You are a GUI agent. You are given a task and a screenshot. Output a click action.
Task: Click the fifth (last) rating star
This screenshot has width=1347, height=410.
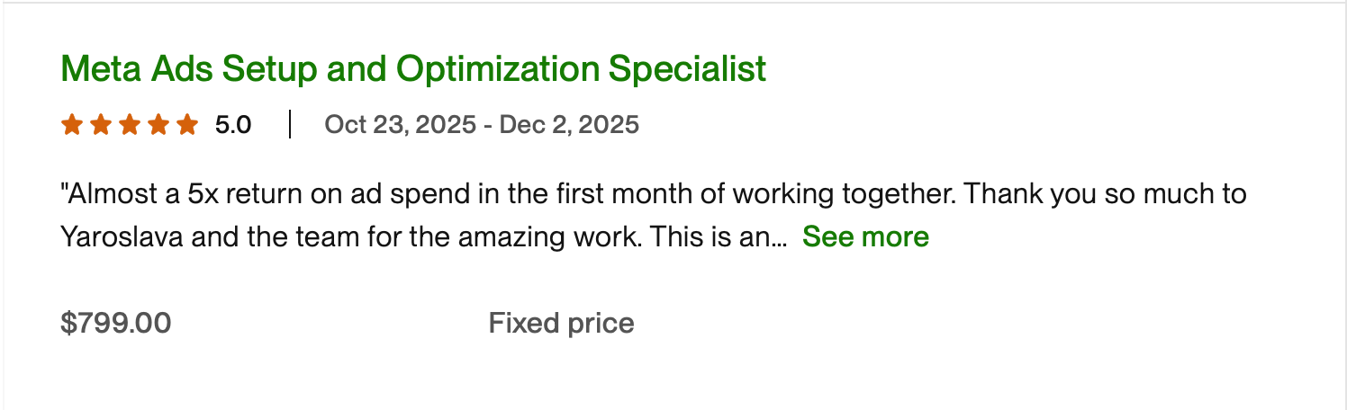pyautogui.click(x=187, y=124)
